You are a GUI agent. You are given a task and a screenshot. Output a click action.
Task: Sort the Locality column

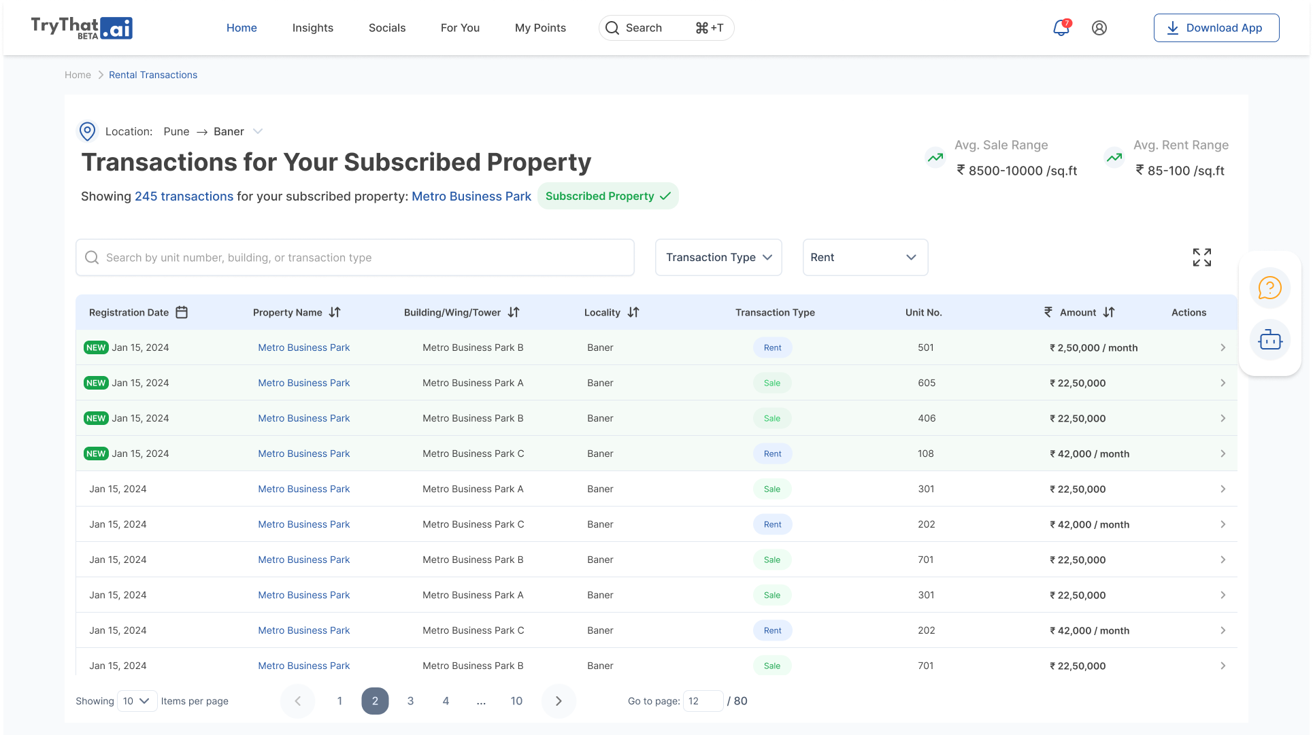(633, 312)
